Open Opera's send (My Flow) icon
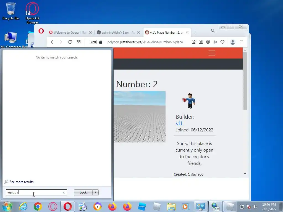 tap(215, 42)
